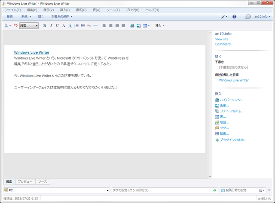The width and height of the screenshot is (275, 203).
Task: Apply blockquote formatting
Action: (89, 26)
